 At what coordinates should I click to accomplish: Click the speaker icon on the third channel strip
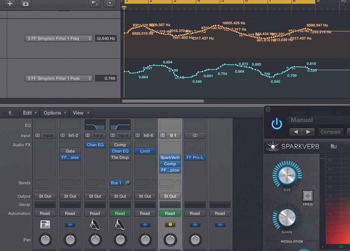[95, 224]
